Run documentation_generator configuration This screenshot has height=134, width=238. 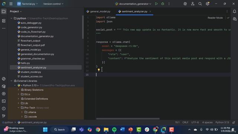[x=156, y=4]
